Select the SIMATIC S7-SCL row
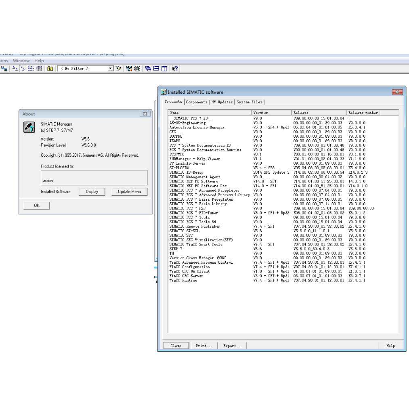The width and height of the screenshot is (409, 409). [x=283, y=231]
